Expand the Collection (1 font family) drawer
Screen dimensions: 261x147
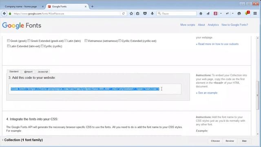pyautogui.click(x=23, y=140)
